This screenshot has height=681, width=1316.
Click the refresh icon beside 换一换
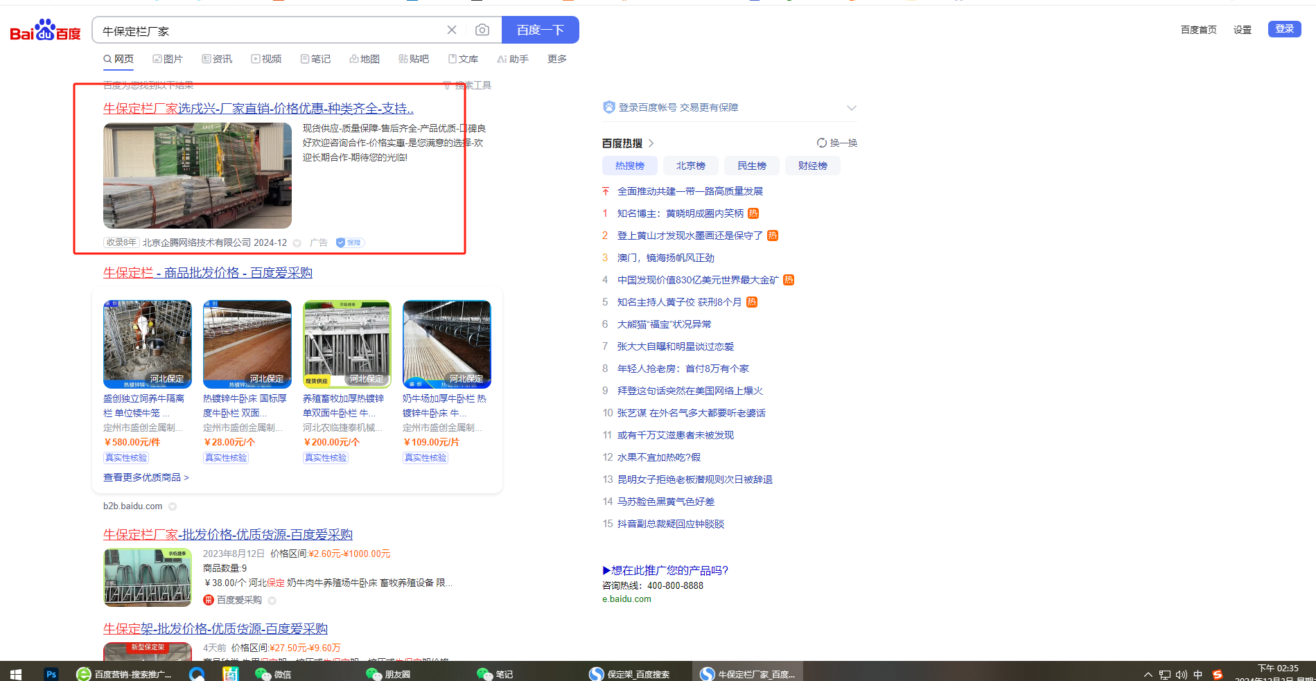coord(822,143)
